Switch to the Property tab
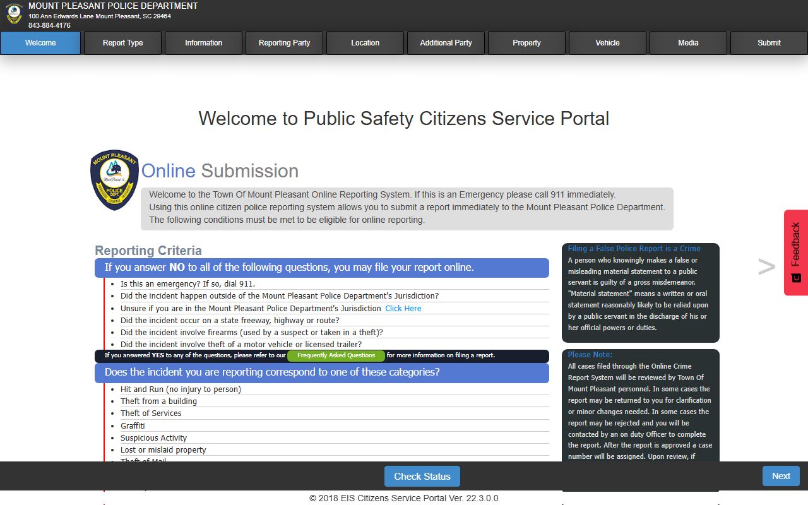Image resolution: width=808 pixels, height=505 pixels. [x=526, y=43]
